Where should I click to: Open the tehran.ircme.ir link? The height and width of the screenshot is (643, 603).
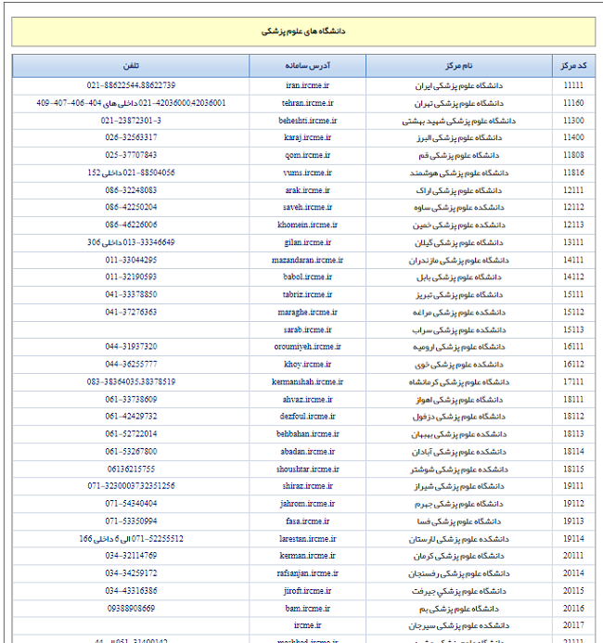pyautogui.click(x=307, y=103)
